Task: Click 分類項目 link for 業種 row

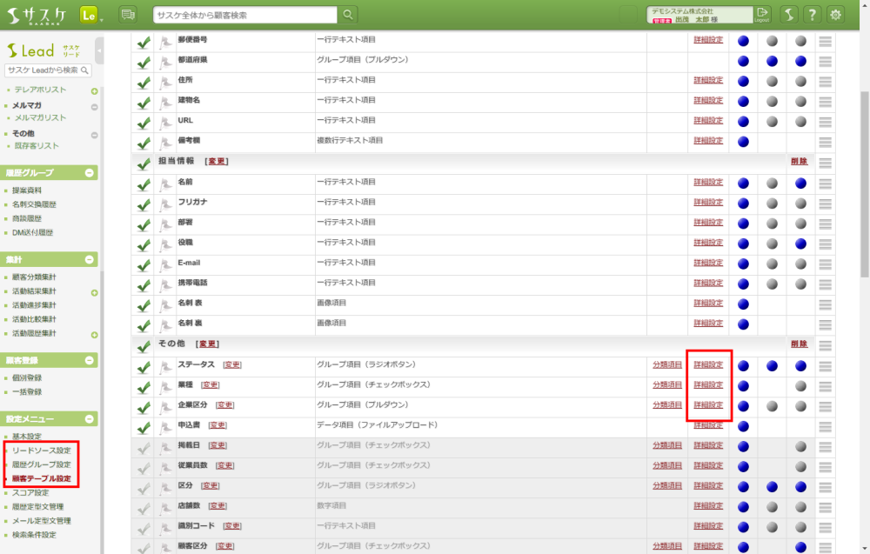Action: (x=667, y=385)
